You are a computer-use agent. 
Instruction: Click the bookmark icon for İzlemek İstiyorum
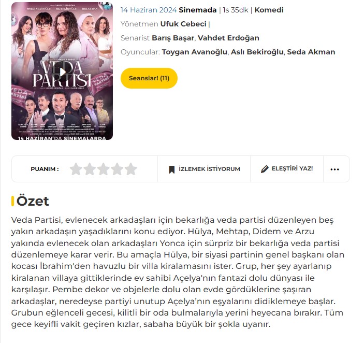(x=171, y=169)
